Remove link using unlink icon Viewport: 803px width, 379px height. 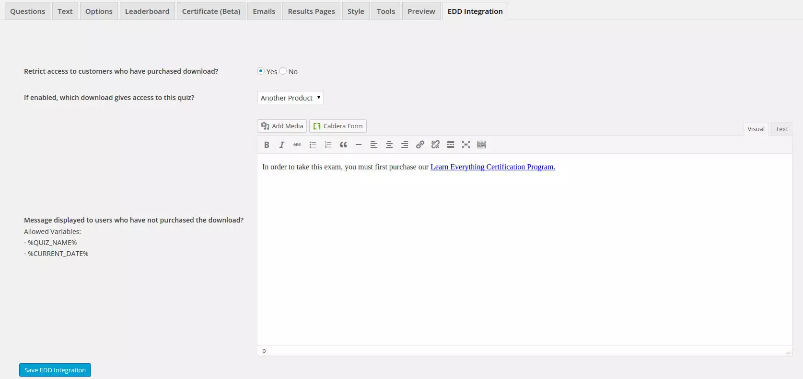pyautogui.click(x=435, y=145)
